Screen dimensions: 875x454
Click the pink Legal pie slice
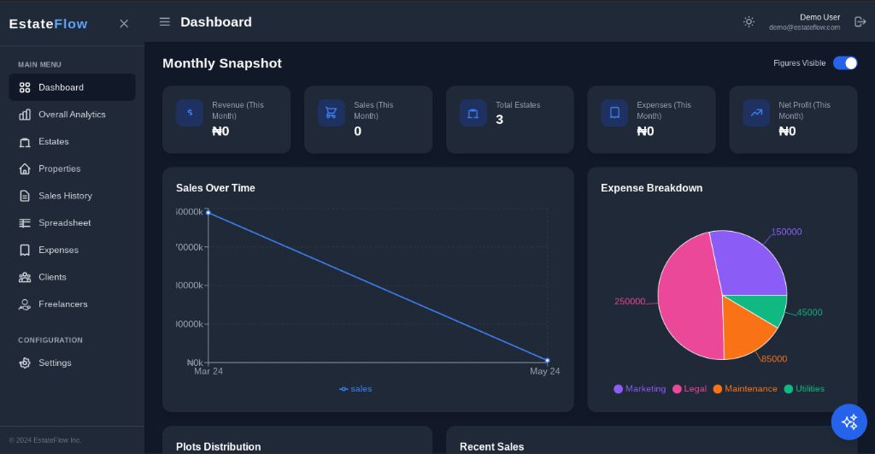click(688, 304)
